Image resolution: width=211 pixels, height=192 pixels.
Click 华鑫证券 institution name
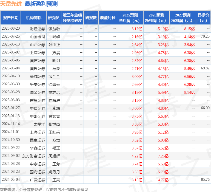(38, 148)
